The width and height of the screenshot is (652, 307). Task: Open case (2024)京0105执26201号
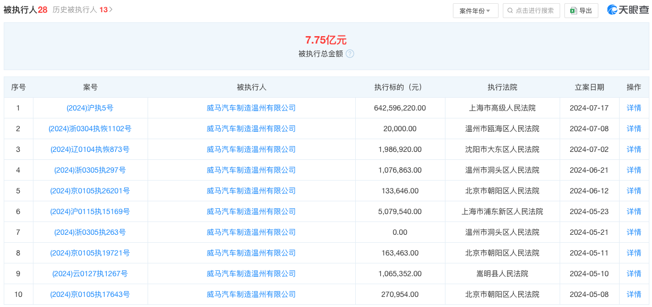[x=90, y=191]
